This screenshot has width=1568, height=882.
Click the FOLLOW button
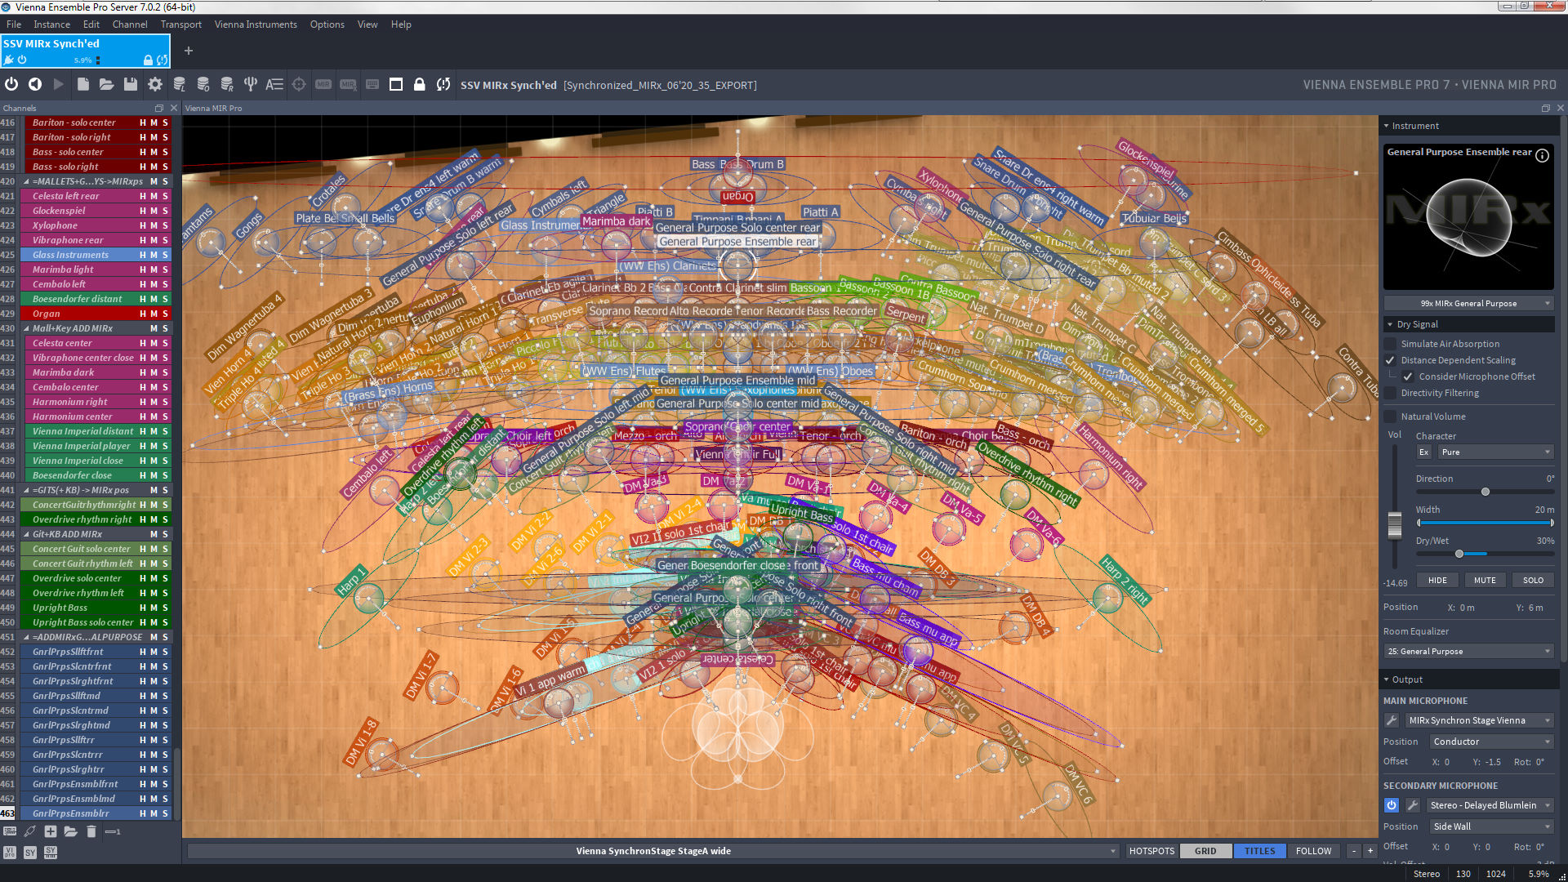click(x=1313, y=851)
